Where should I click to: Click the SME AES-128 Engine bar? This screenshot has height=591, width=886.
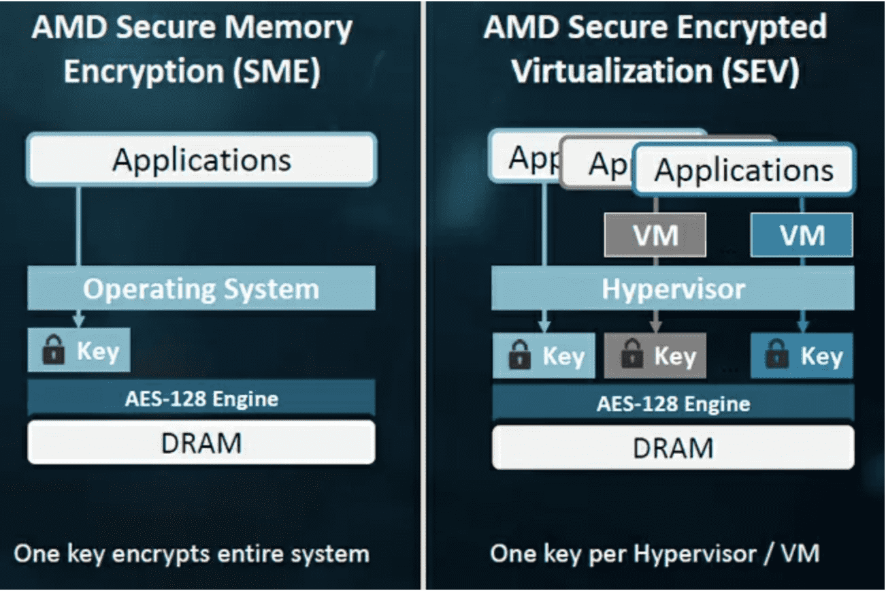(x=201, y=398)
